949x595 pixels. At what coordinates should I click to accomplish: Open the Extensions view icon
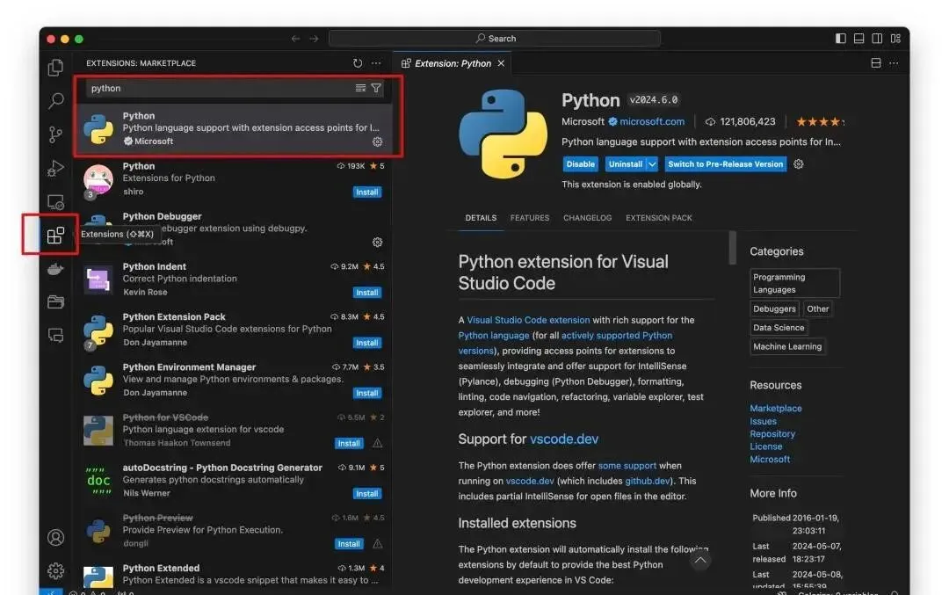[55, 235]
